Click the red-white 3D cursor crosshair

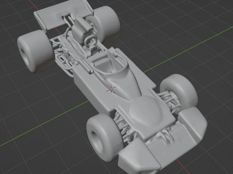(x=111, y=89)
